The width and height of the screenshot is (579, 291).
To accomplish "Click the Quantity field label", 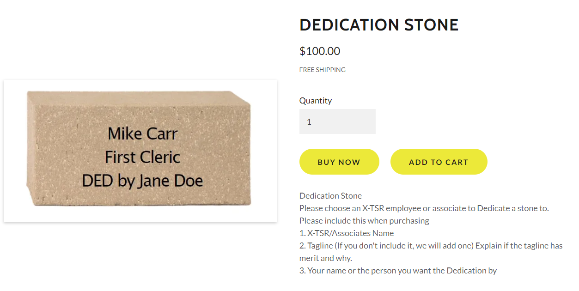I will pyautogui.click(x=316, y=101).
